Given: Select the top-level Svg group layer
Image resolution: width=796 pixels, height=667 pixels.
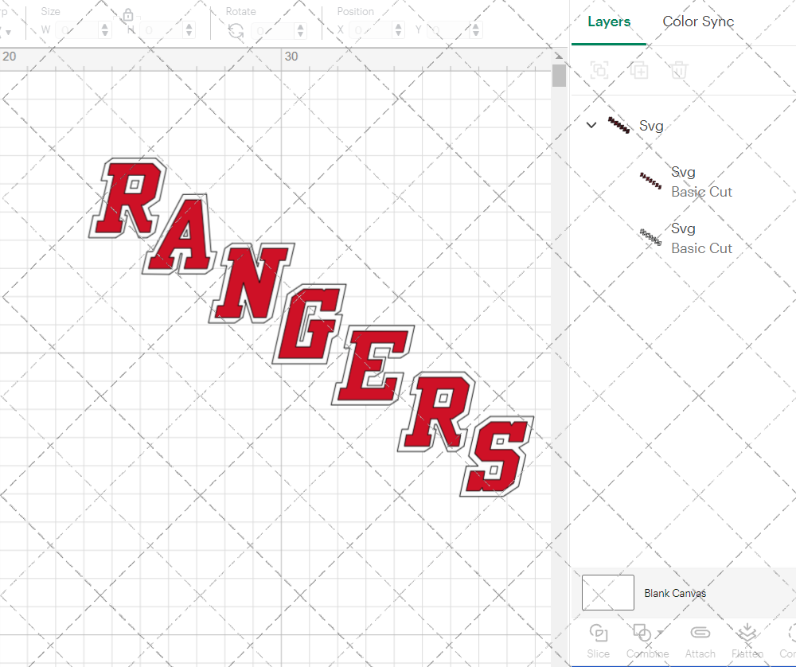Looking at the screenshot, I should click(x=683, y=126).
